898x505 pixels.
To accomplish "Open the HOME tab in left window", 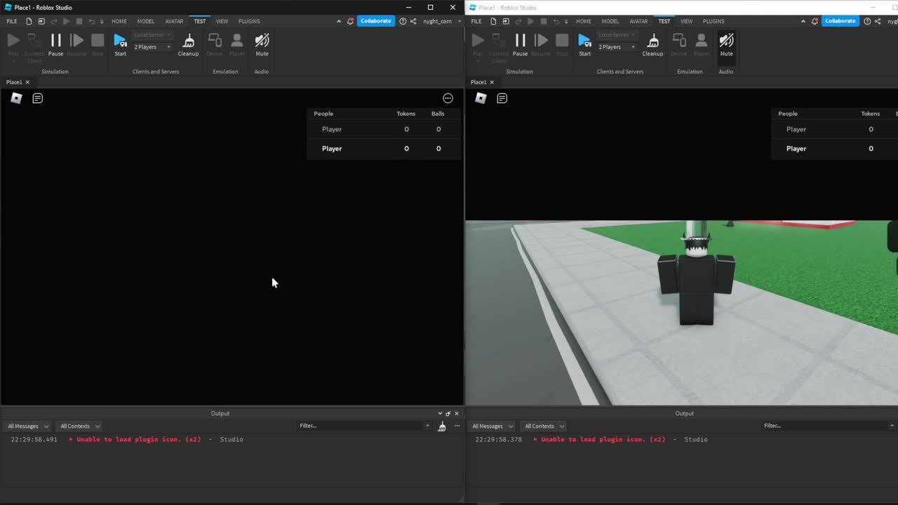I will pyautogui.click(x=119, y=21).
